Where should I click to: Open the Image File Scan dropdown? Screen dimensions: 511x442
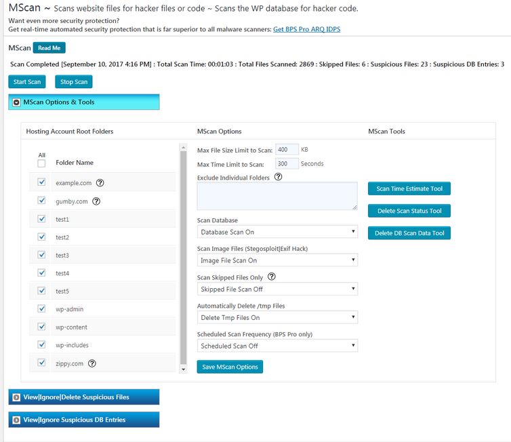277,260
